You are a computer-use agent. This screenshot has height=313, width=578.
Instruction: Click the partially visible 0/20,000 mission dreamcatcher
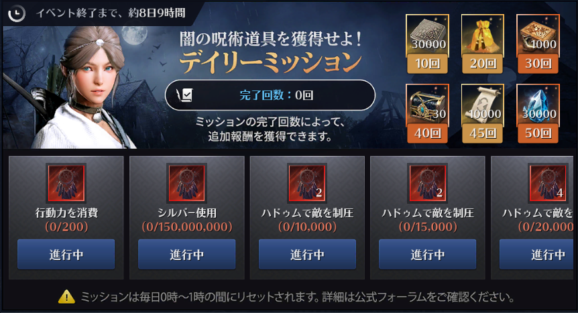[548, 183]
